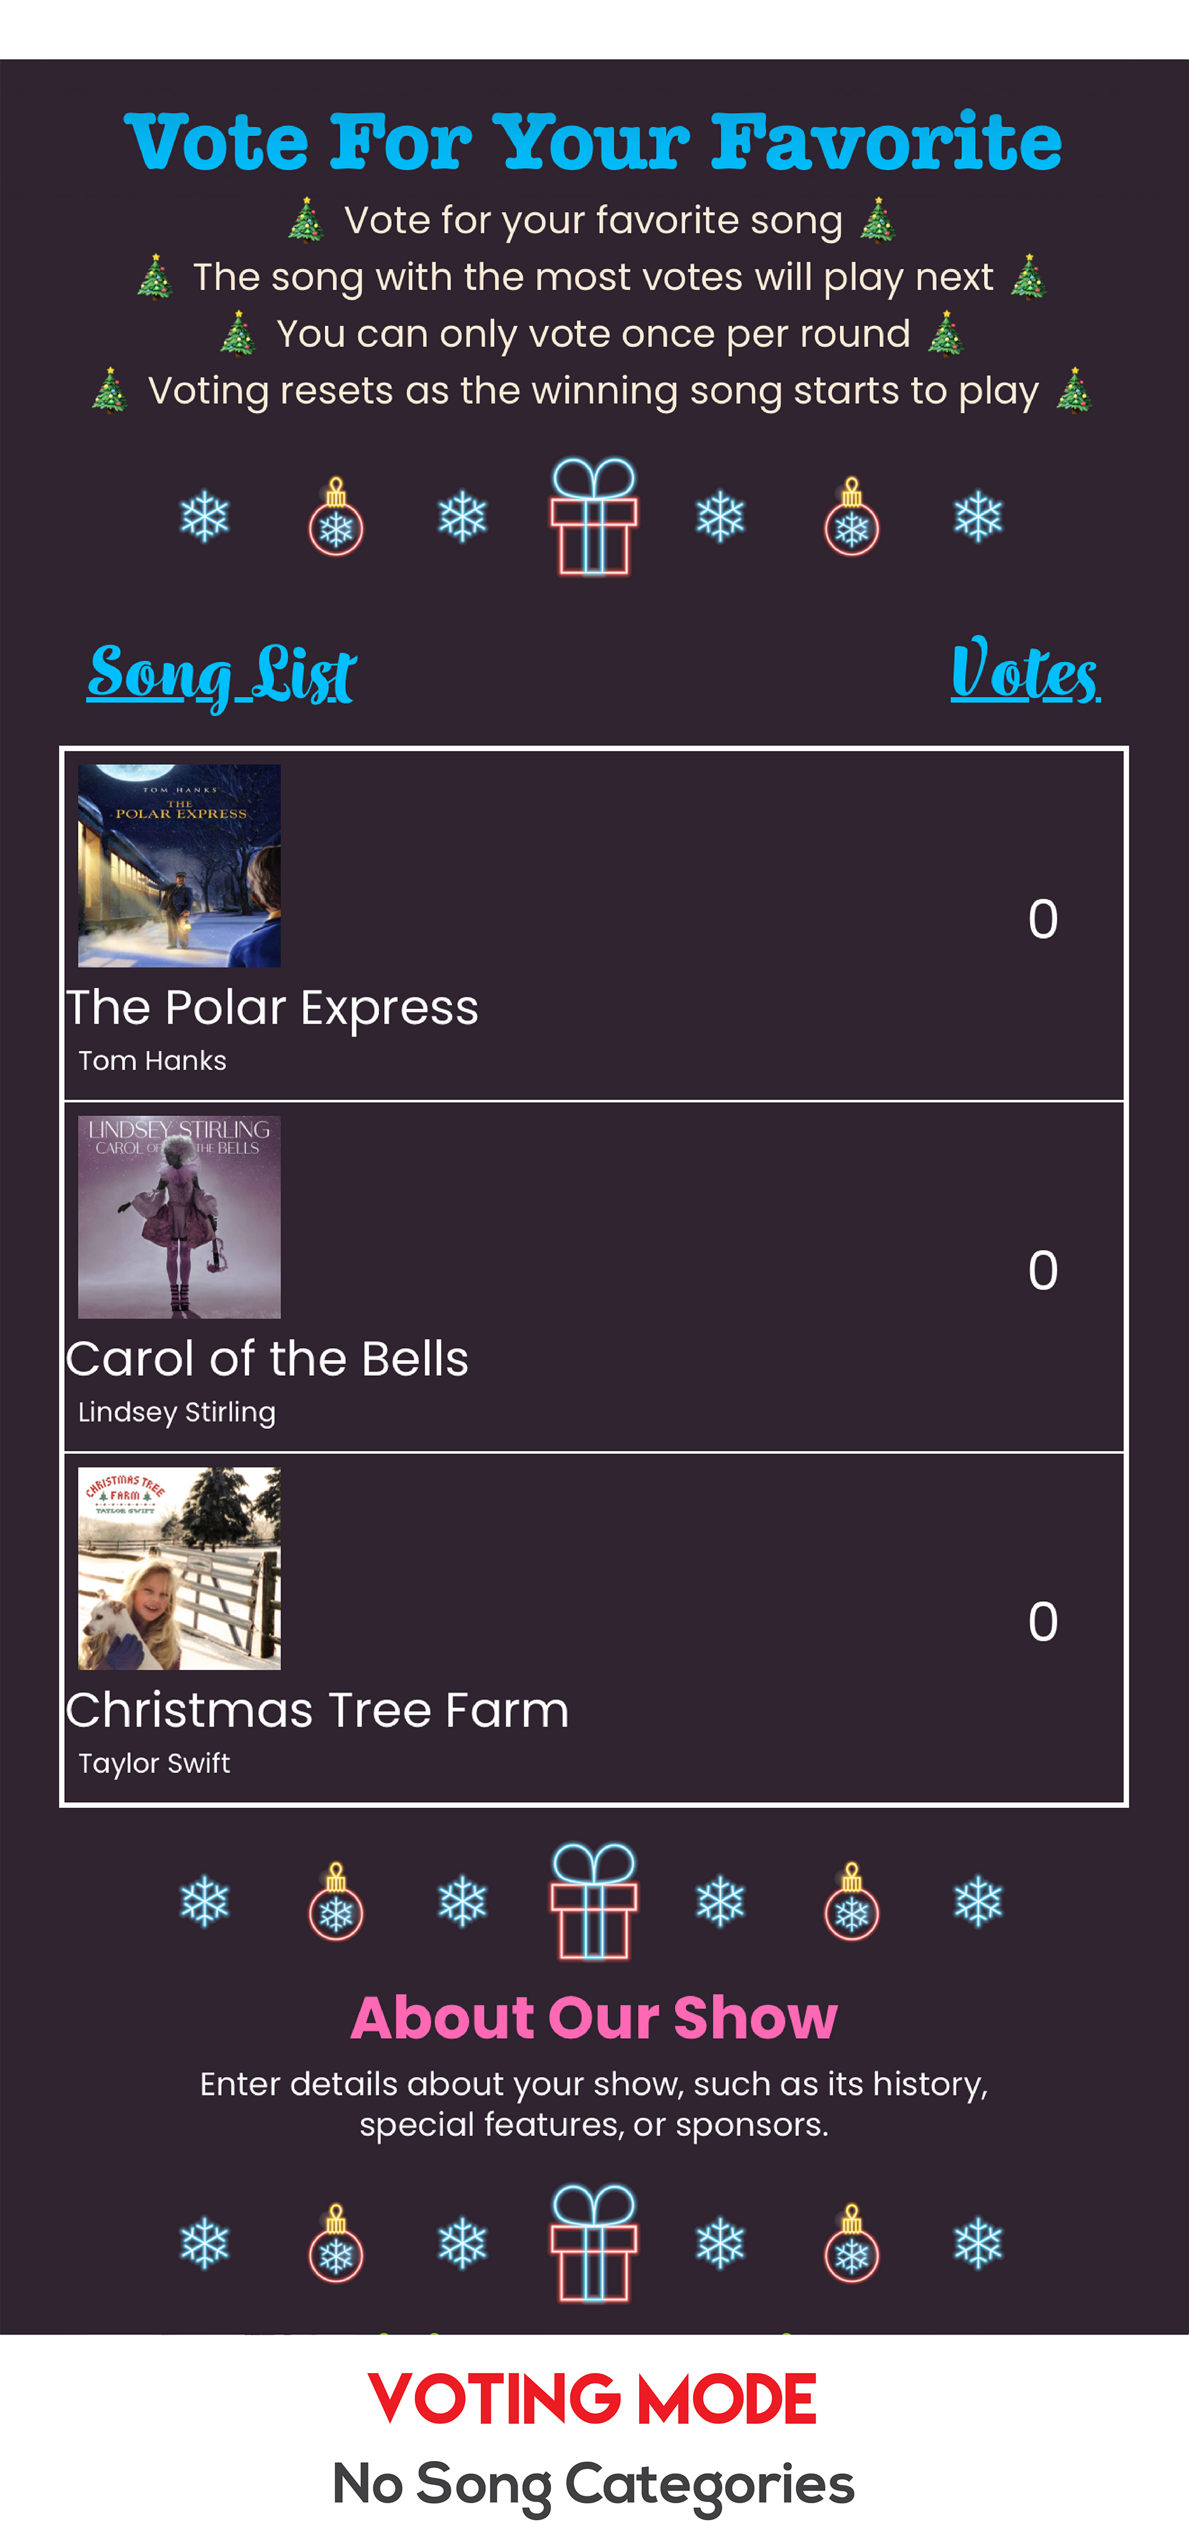
Task: Click the Polar Express vote count
Action: tap(1043, 919)
